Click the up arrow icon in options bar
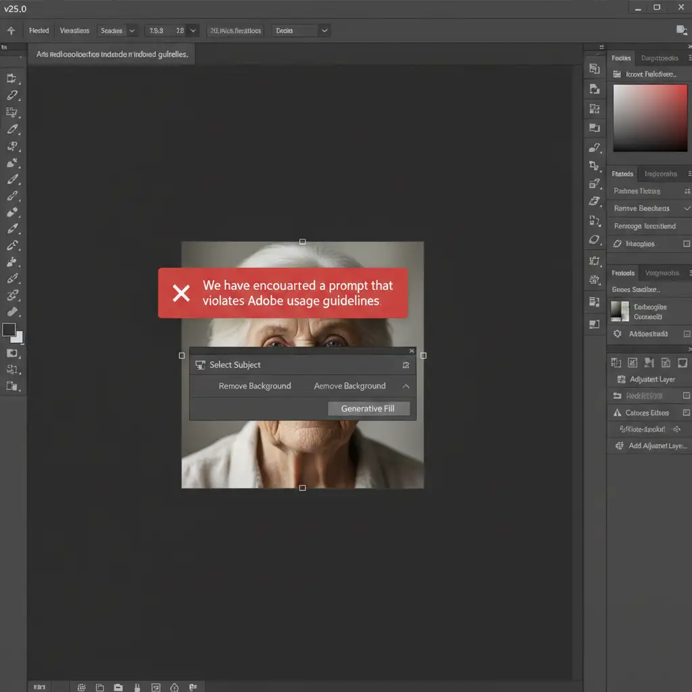692x692 pixels. click(11, 30)
